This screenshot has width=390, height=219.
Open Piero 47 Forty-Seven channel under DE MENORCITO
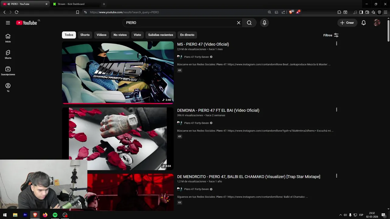click(x=196, y=189)
